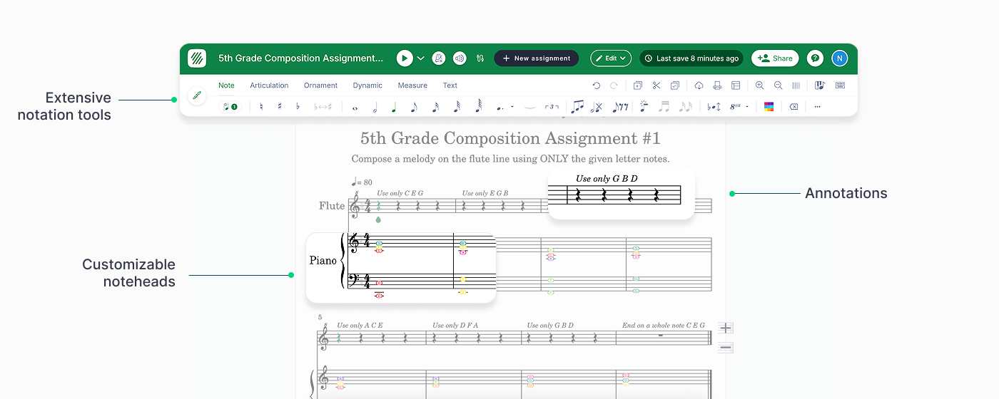Screen dimensions: 999x399
Task: Print the score with the printer icon
Action: click(x=717, y=85)
